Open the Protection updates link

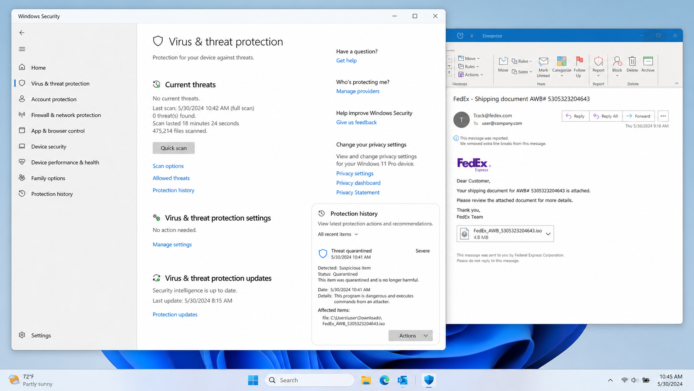tap(175, 314)
